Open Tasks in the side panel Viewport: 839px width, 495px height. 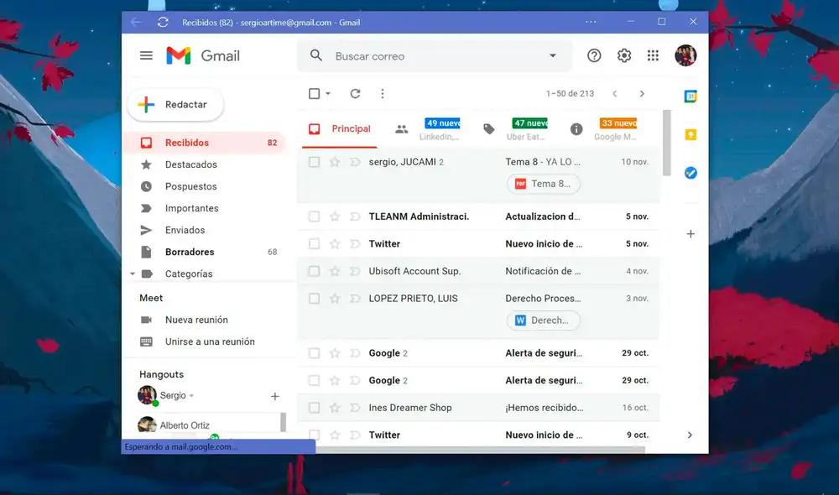tap(690, 173)
